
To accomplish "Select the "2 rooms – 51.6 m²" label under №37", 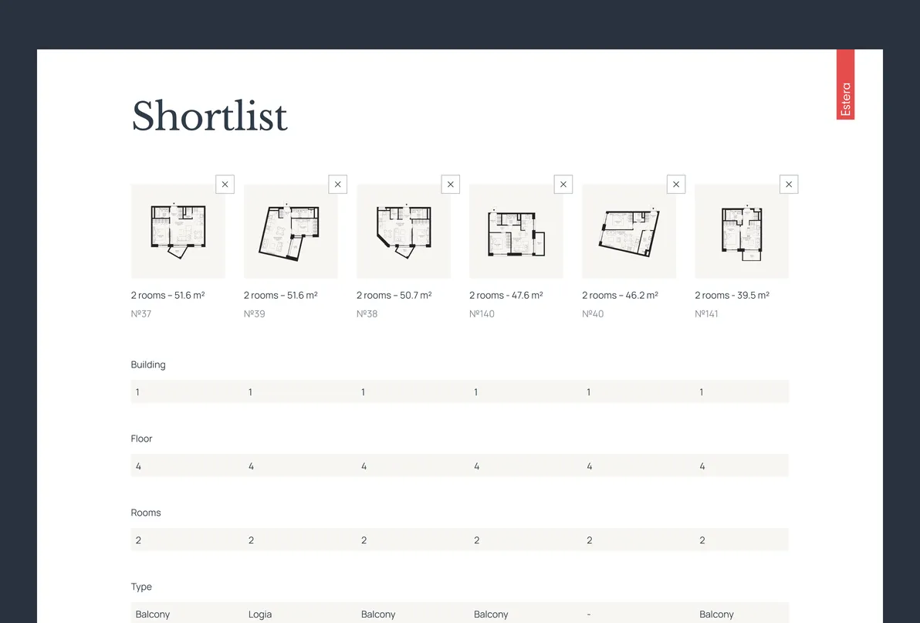I will click(x=169, y=295).
